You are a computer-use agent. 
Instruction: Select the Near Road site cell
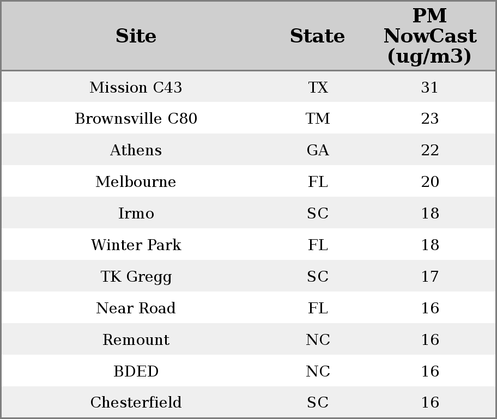click(136, 308)
